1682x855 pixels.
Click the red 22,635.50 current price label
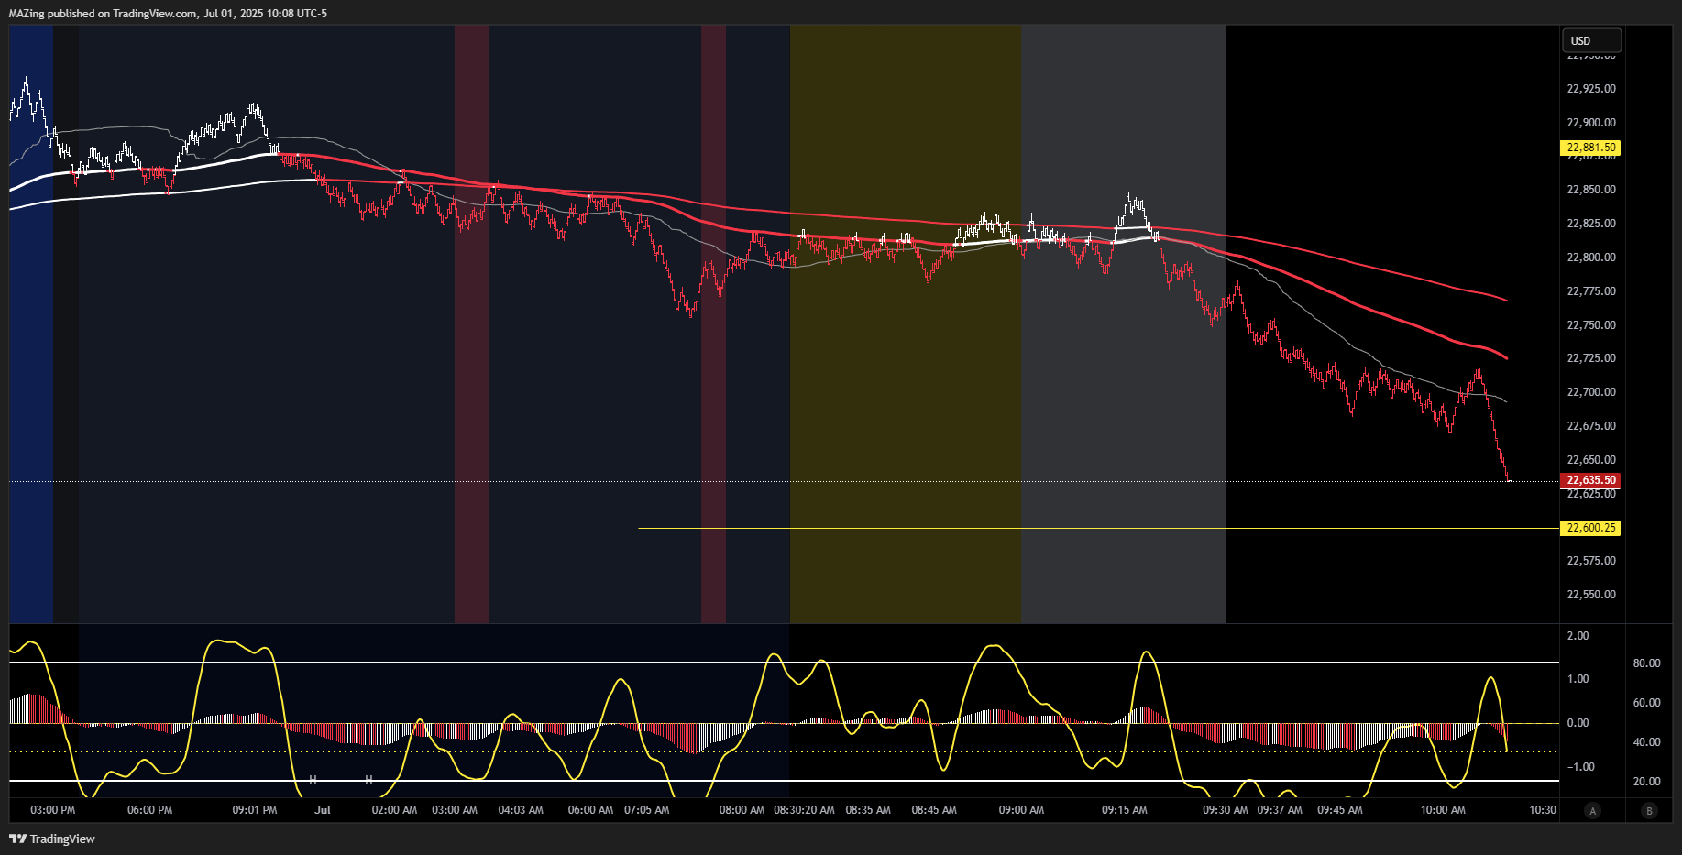[1590, 480]
